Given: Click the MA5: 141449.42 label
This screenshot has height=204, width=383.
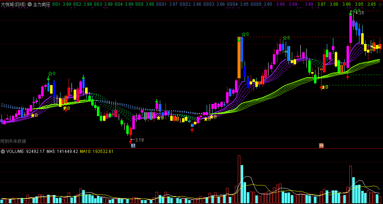Looking at the screenshot, I should point(62,151).
